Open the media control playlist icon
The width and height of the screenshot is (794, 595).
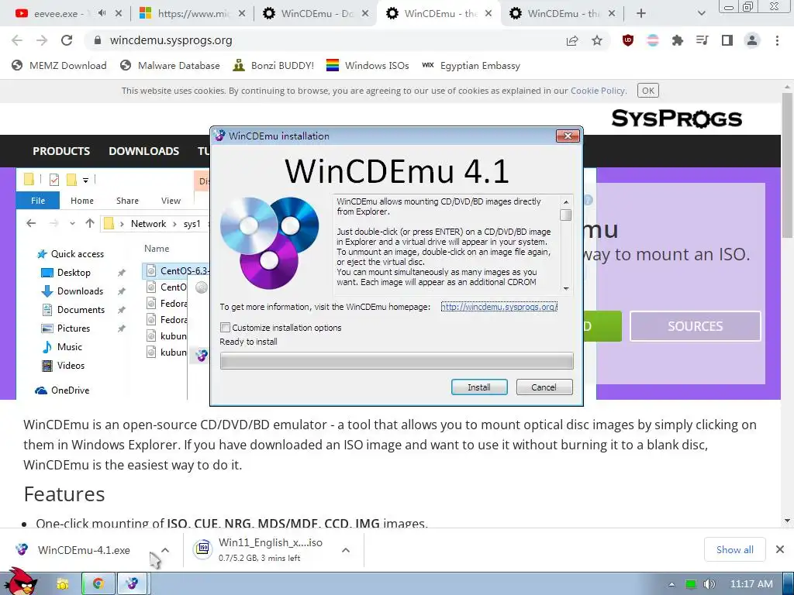coord(703,40)
